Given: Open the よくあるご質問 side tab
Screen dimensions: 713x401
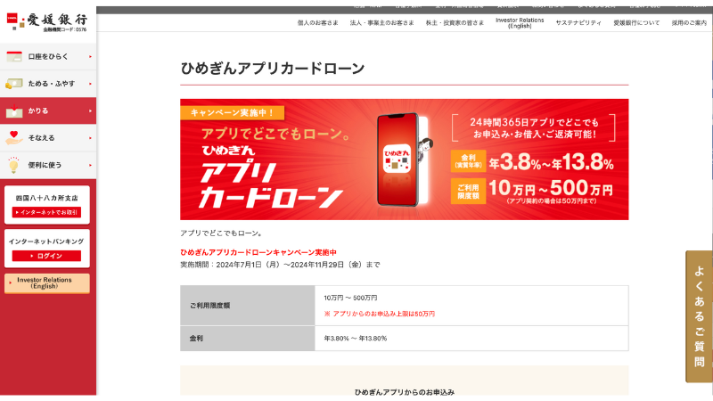Looking at the screenshot, I should click(699, 316).
